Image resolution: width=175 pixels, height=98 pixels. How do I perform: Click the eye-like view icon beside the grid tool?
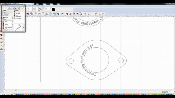coord(71,14)
